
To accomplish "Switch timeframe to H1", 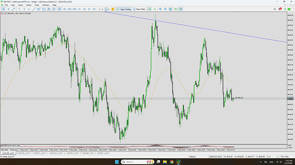I will pyautogui.click(x=80, y=9).
